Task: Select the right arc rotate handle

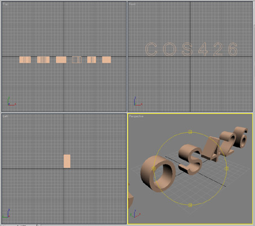Action: tap(226, 168)
